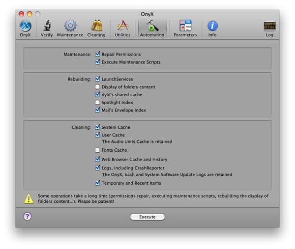Screen dimensions: 295x249
Task: Uncheck User Cache cleaning
Action: click(97, 135)
